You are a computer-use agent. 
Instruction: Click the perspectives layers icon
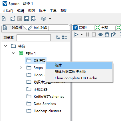pyautogui.click(x=44, y=19)
